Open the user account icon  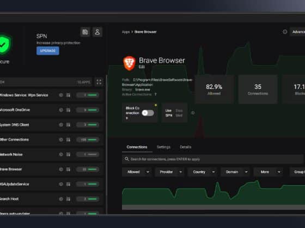97,32
